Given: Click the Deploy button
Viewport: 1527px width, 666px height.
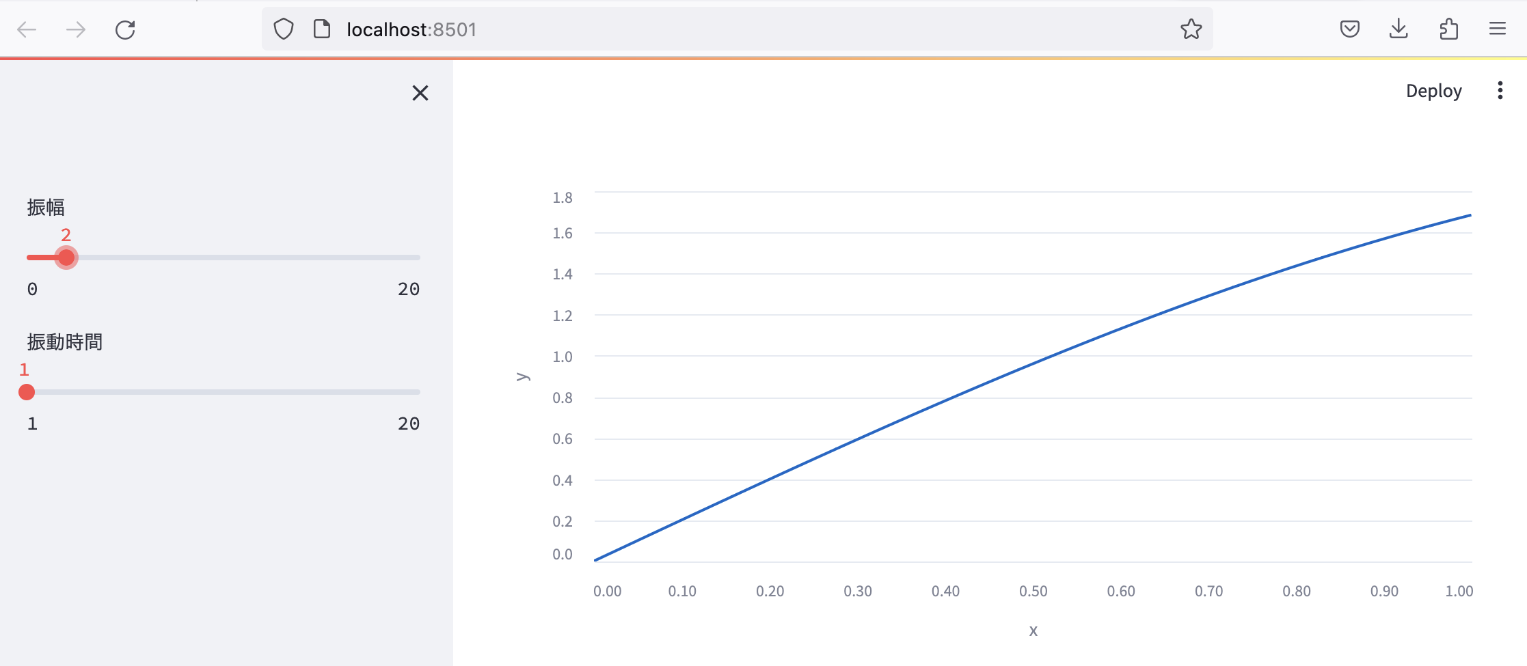Looking at the screenshot, I should (1433, 91).
